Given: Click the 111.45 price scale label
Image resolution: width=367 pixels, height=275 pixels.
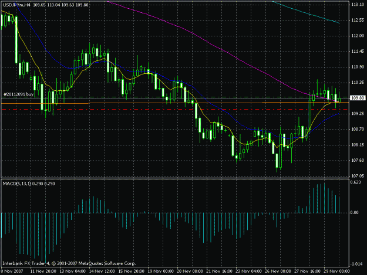Looking at the screenshot, I should point(358,51).
